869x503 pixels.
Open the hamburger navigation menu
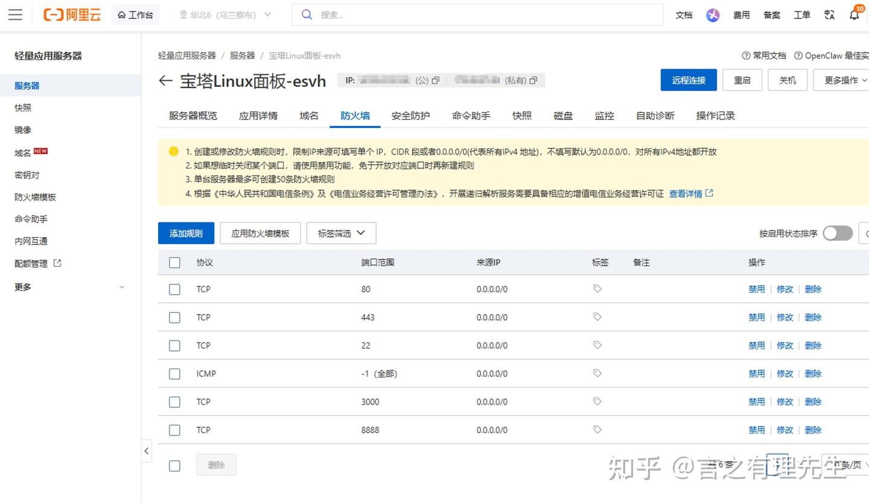click(x=15, y=15)
